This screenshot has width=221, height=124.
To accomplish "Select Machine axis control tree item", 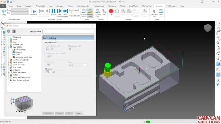I will click(x=20, y=60).
